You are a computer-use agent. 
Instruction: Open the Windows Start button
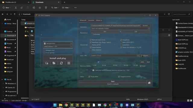click(x=55, y=105)
